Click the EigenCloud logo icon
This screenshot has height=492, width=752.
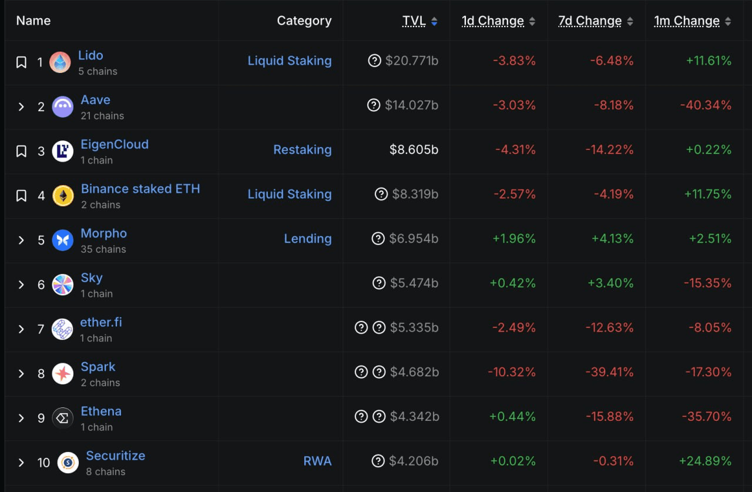click(62, 151)
